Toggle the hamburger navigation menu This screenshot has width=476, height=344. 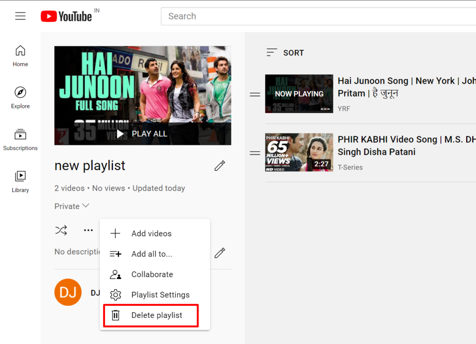20,15
